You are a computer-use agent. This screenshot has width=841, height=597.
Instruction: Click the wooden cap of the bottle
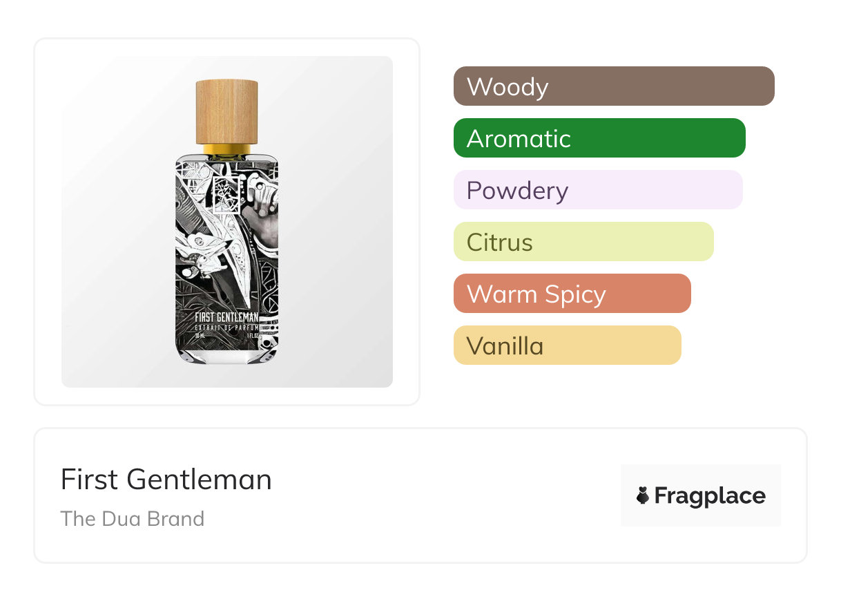[x=226, y=111]
